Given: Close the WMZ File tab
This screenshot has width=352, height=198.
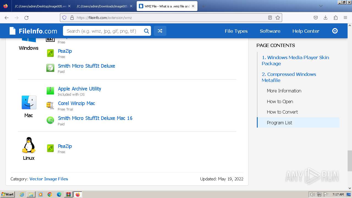Looking at the screenshot, I should click(x=193, y=6).
